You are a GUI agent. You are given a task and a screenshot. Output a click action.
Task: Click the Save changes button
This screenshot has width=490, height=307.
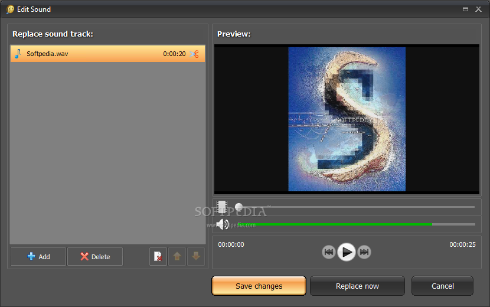pyautogui.click(x=259, y=286)
